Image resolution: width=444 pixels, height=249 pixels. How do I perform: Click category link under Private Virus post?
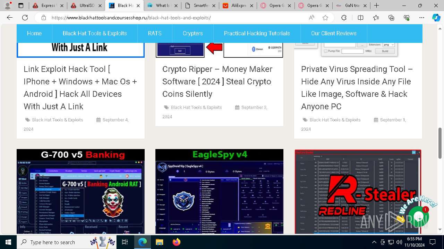[335, 120]
